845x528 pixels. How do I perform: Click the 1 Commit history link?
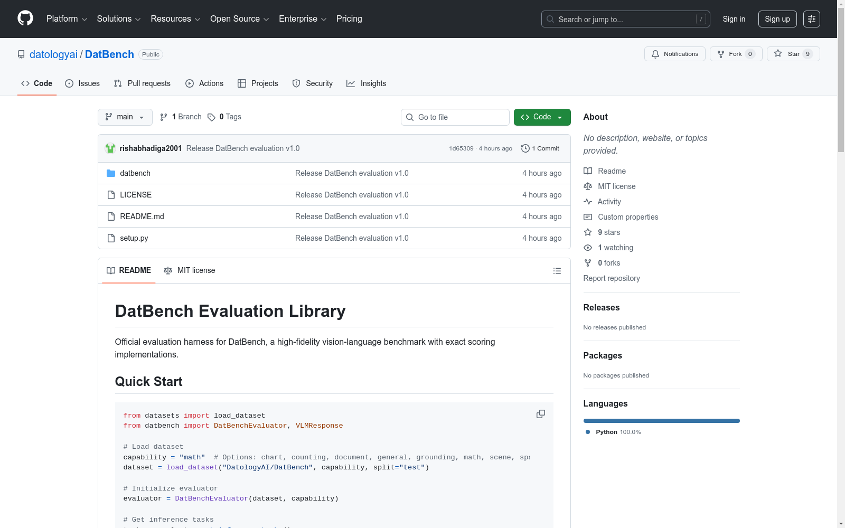(x=540, y=148)
